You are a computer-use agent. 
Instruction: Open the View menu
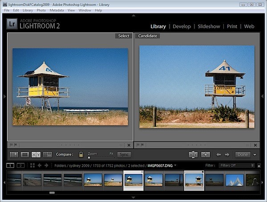pos(71,10)
